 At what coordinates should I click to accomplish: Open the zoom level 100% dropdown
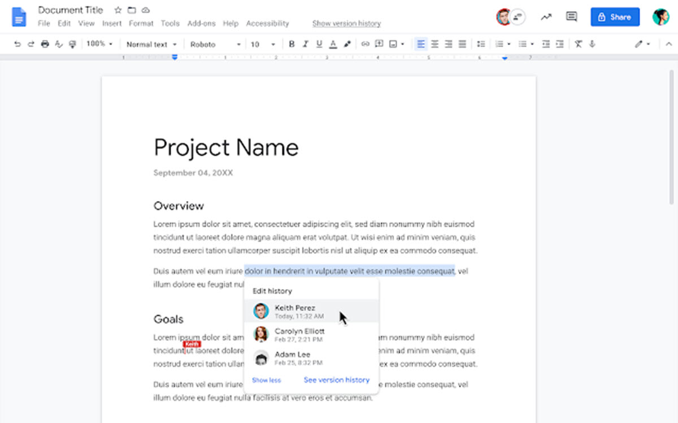(99, 44)
